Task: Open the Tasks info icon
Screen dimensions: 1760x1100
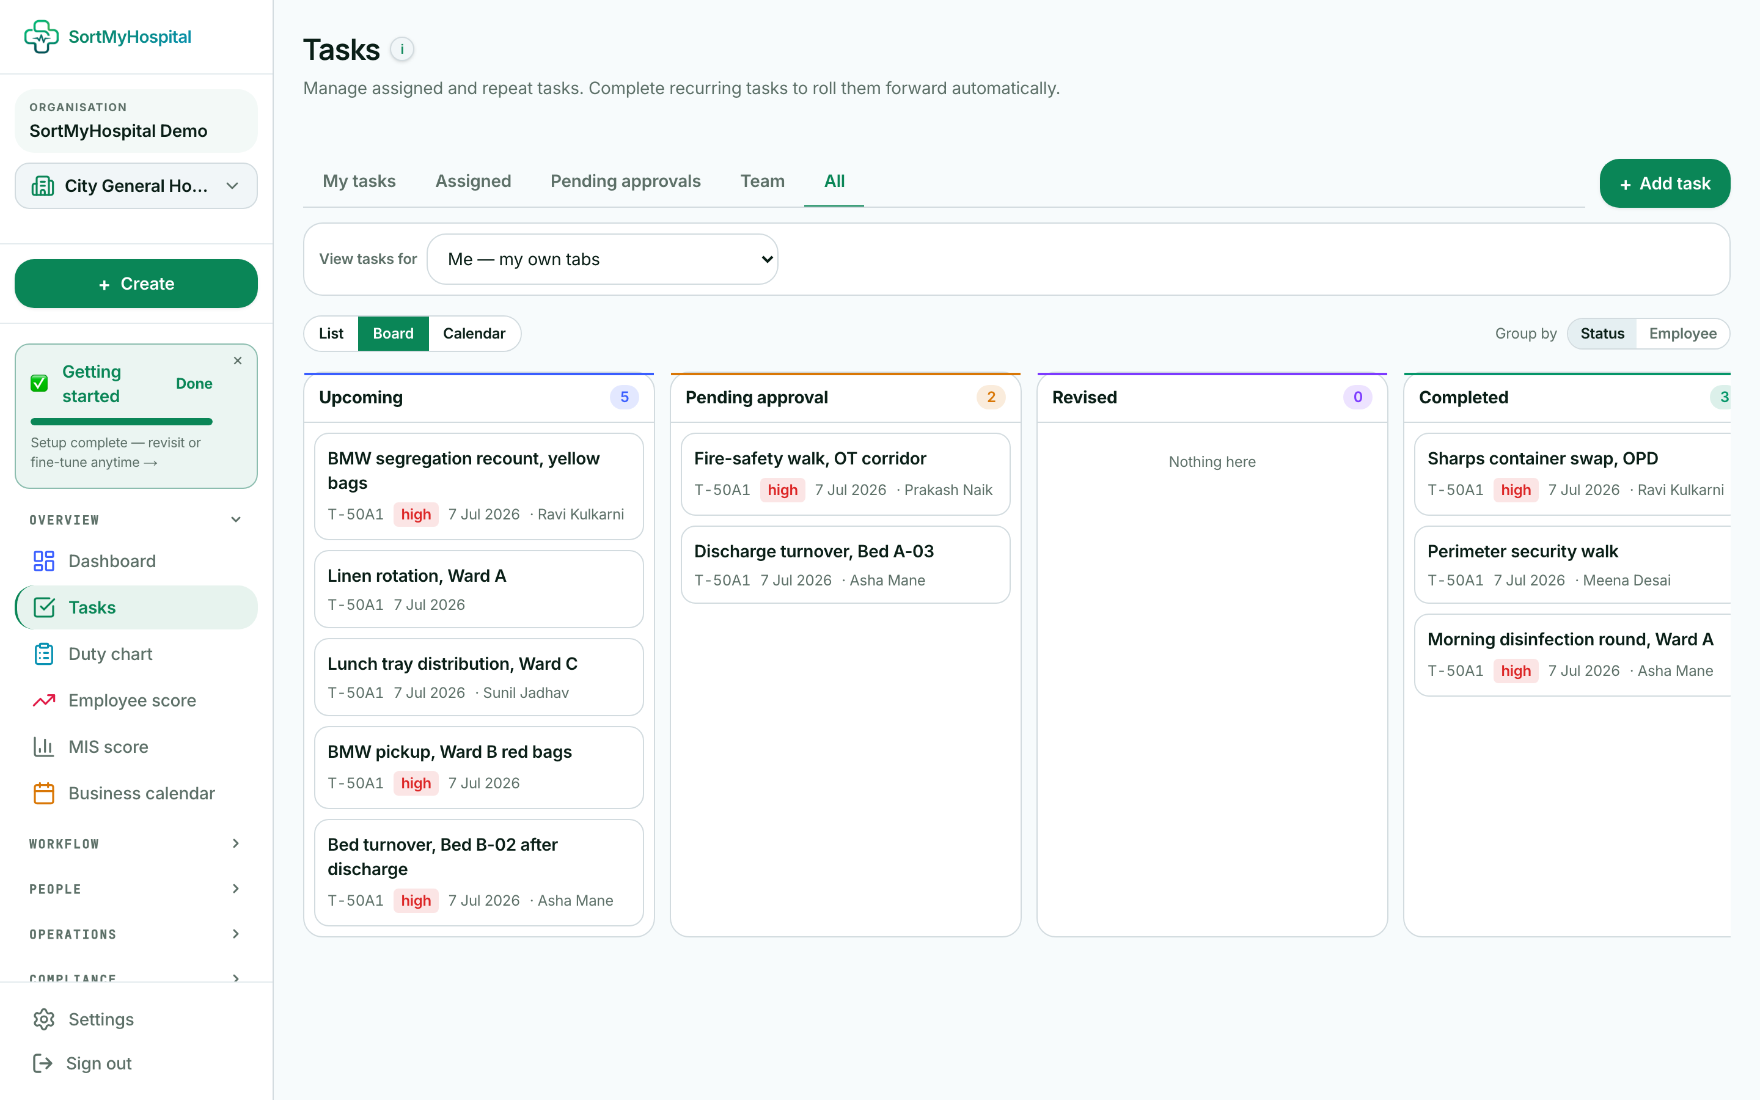Action: click(x=402, y=50)
